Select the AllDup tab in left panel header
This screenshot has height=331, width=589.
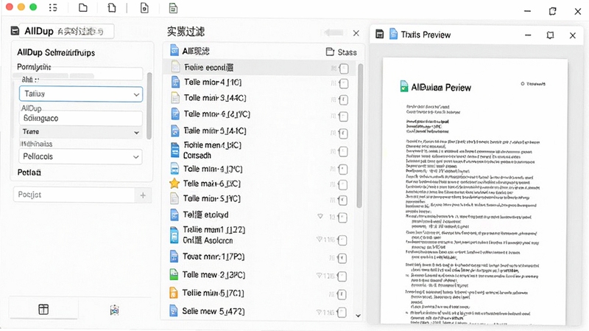click(67, 31)
